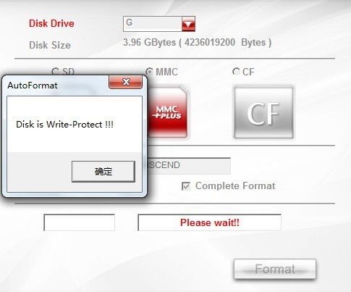351x292 pixels.
Task: Toggle the Complete Format checkbox
Action: 186,186
